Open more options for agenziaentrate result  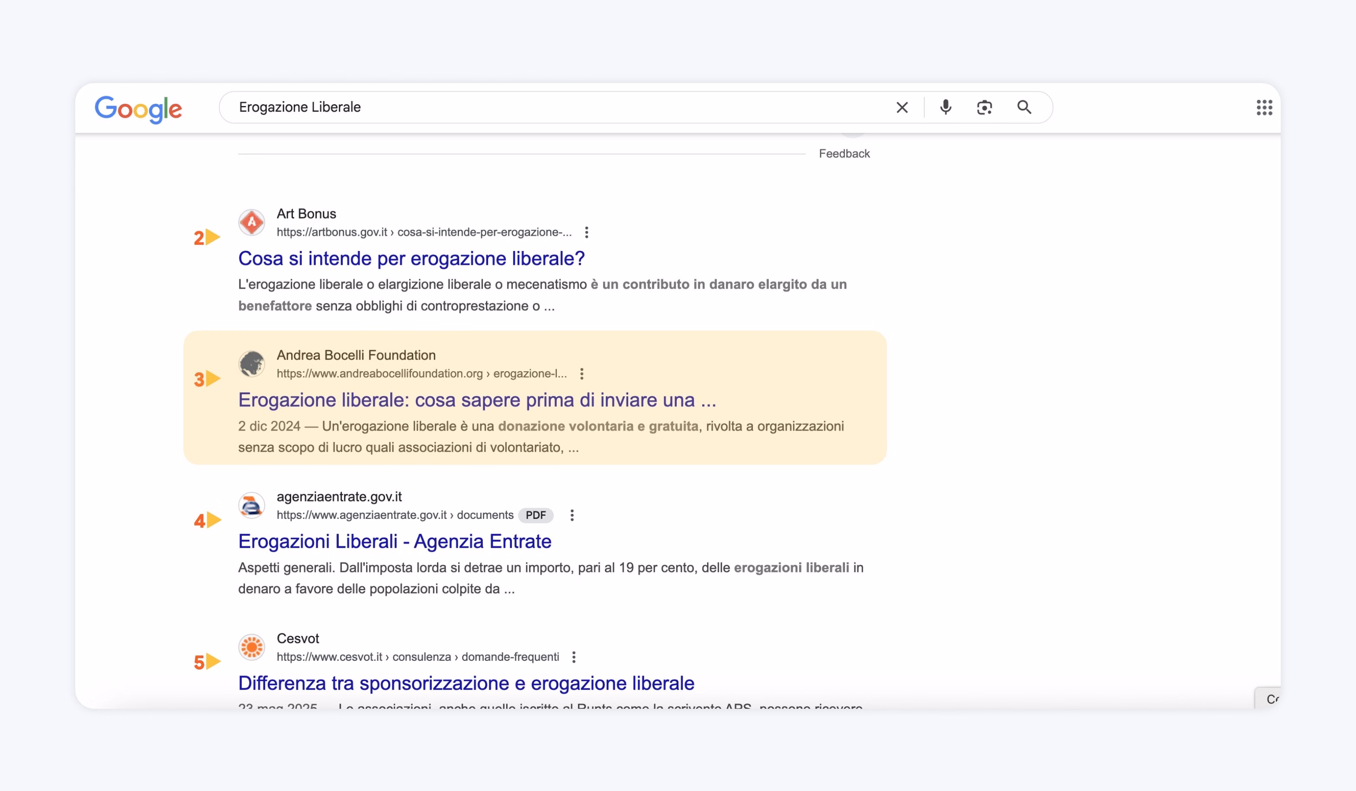click(x=572, y=515)
